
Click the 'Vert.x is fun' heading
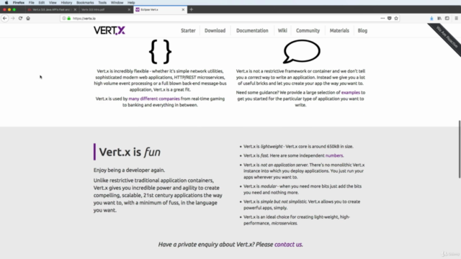[x=130, y=152]
